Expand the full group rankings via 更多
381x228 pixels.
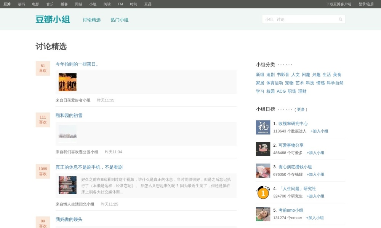(301, 109)
